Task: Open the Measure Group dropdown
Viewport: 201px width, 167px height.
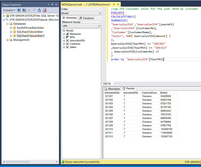Action: [99, 26]
